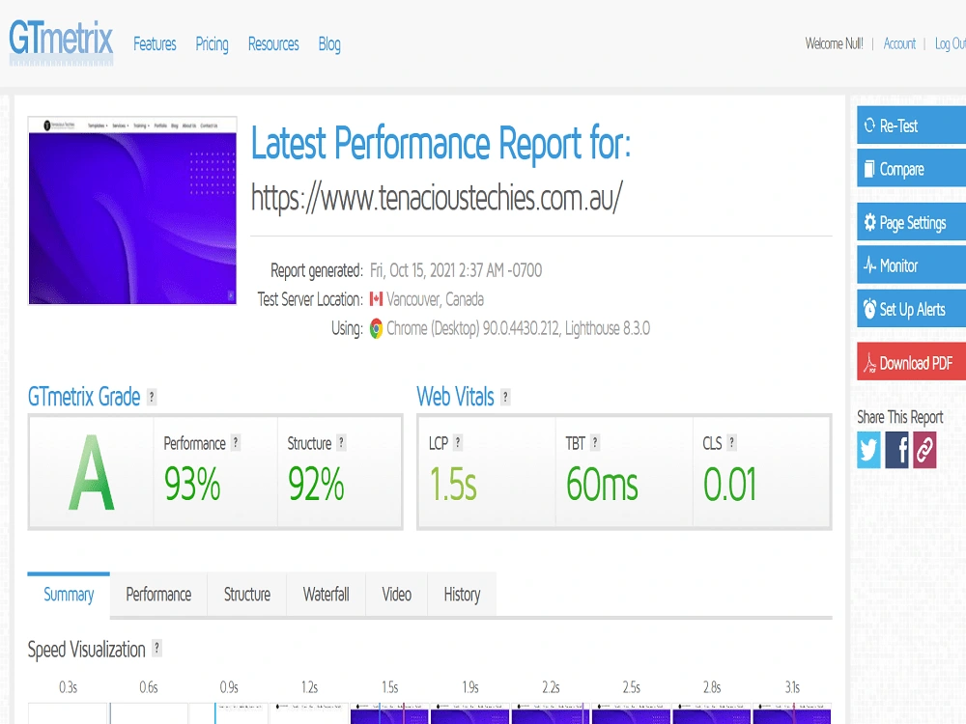Click the 0.01 CLS value
The height and width of the screenshot is (724, 966).
729,484
